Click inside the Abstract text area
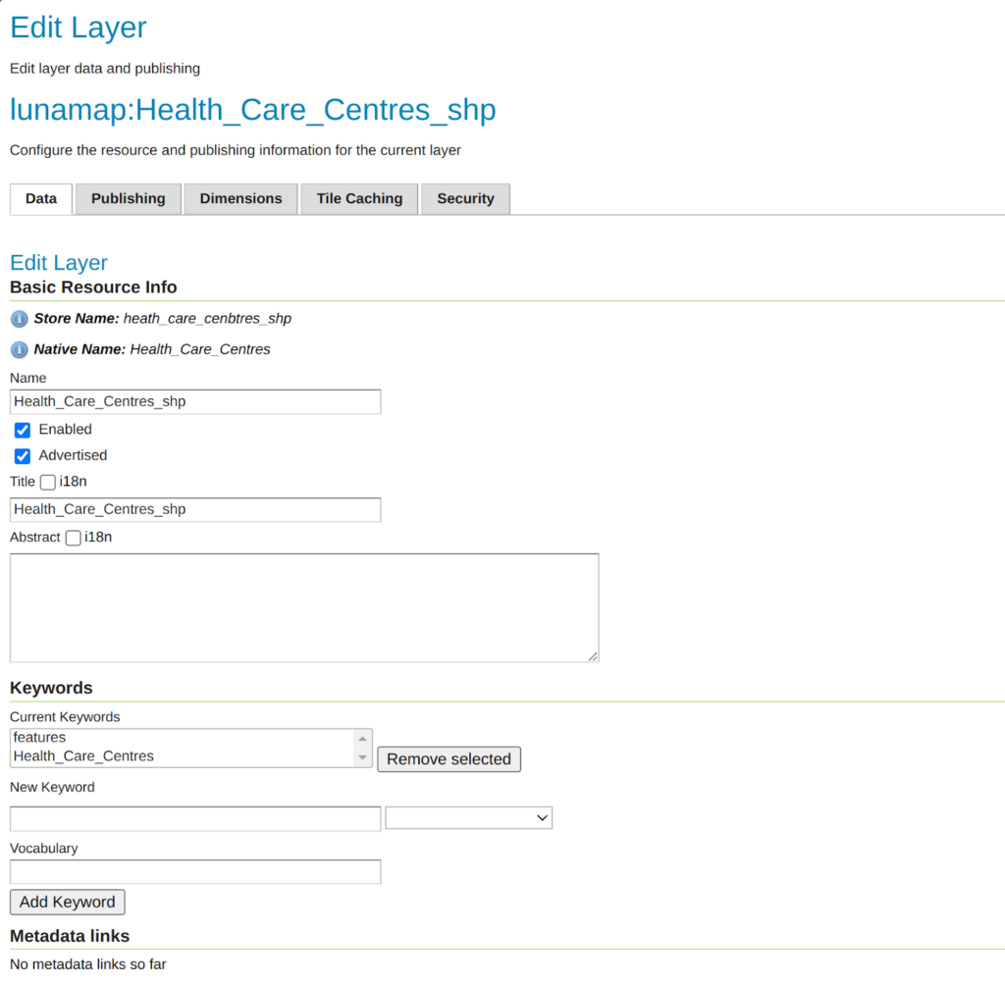 click(303, 607)
